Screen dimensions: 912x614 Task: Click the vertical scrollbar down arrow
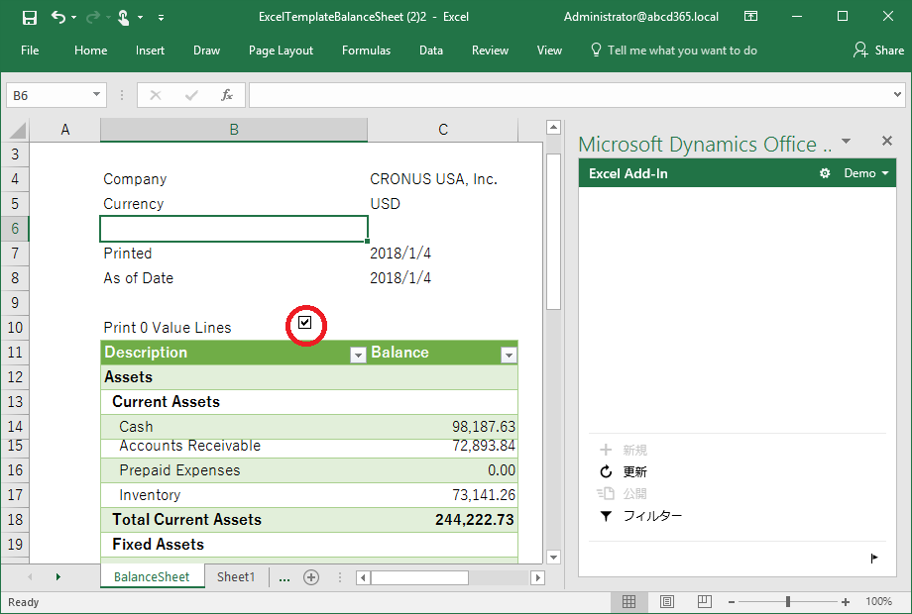pyautogui.click(x=554, y=558)
